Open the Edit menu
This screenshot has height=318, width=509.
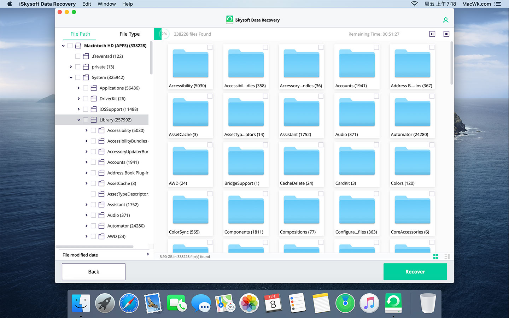click(x=87, y=4)
